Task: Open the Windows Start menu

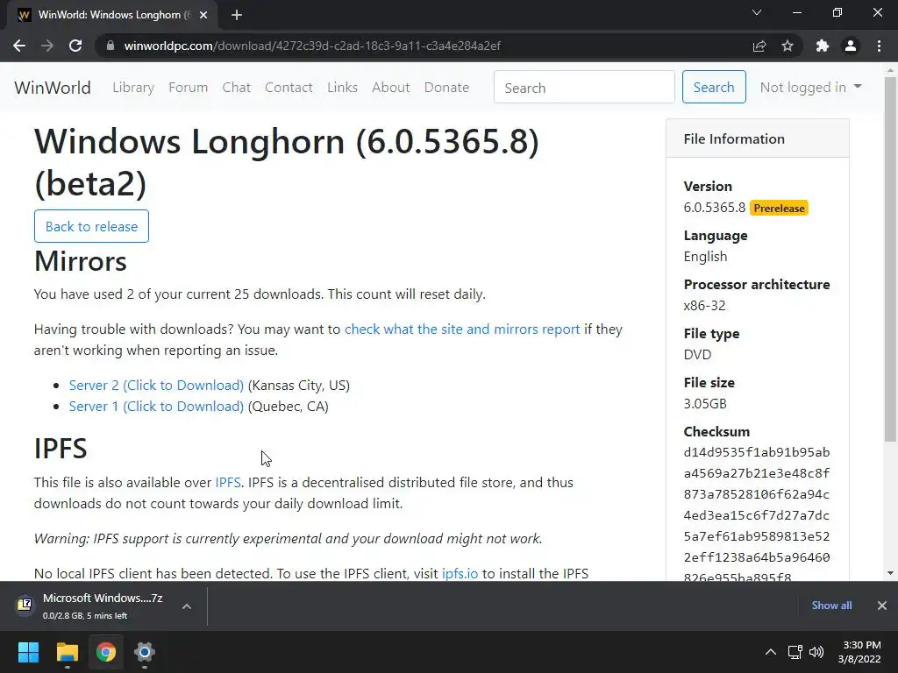Action: point(28,652)
